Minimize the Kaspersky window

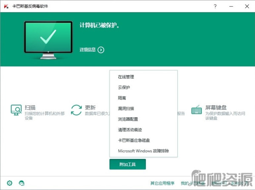tap(231, 6)
